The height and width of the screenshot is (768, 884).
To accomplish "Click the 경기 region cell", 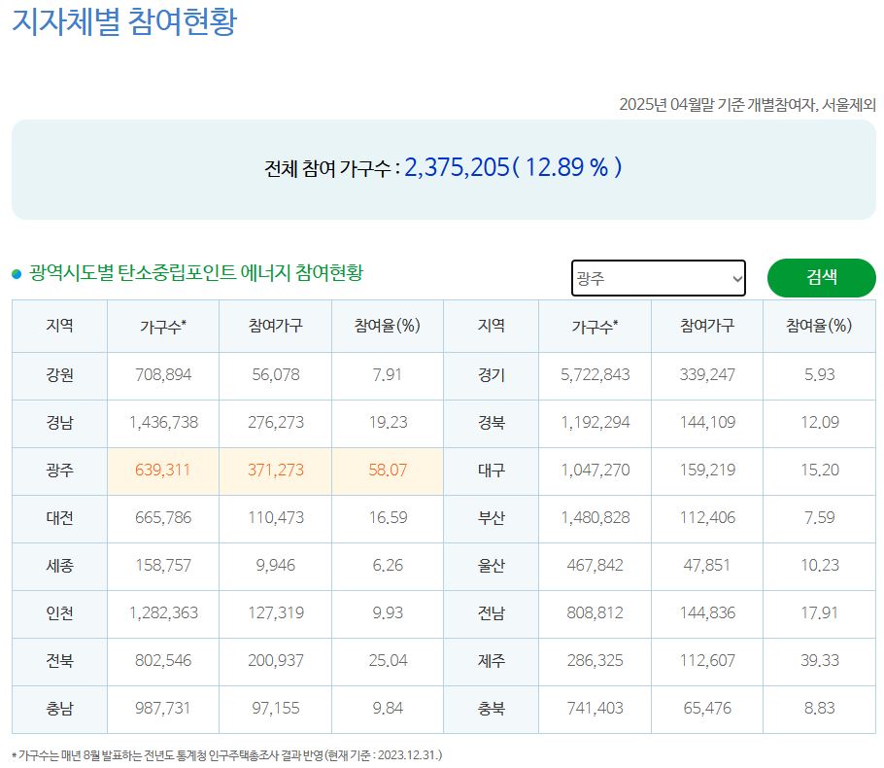I will pos(491,375).
